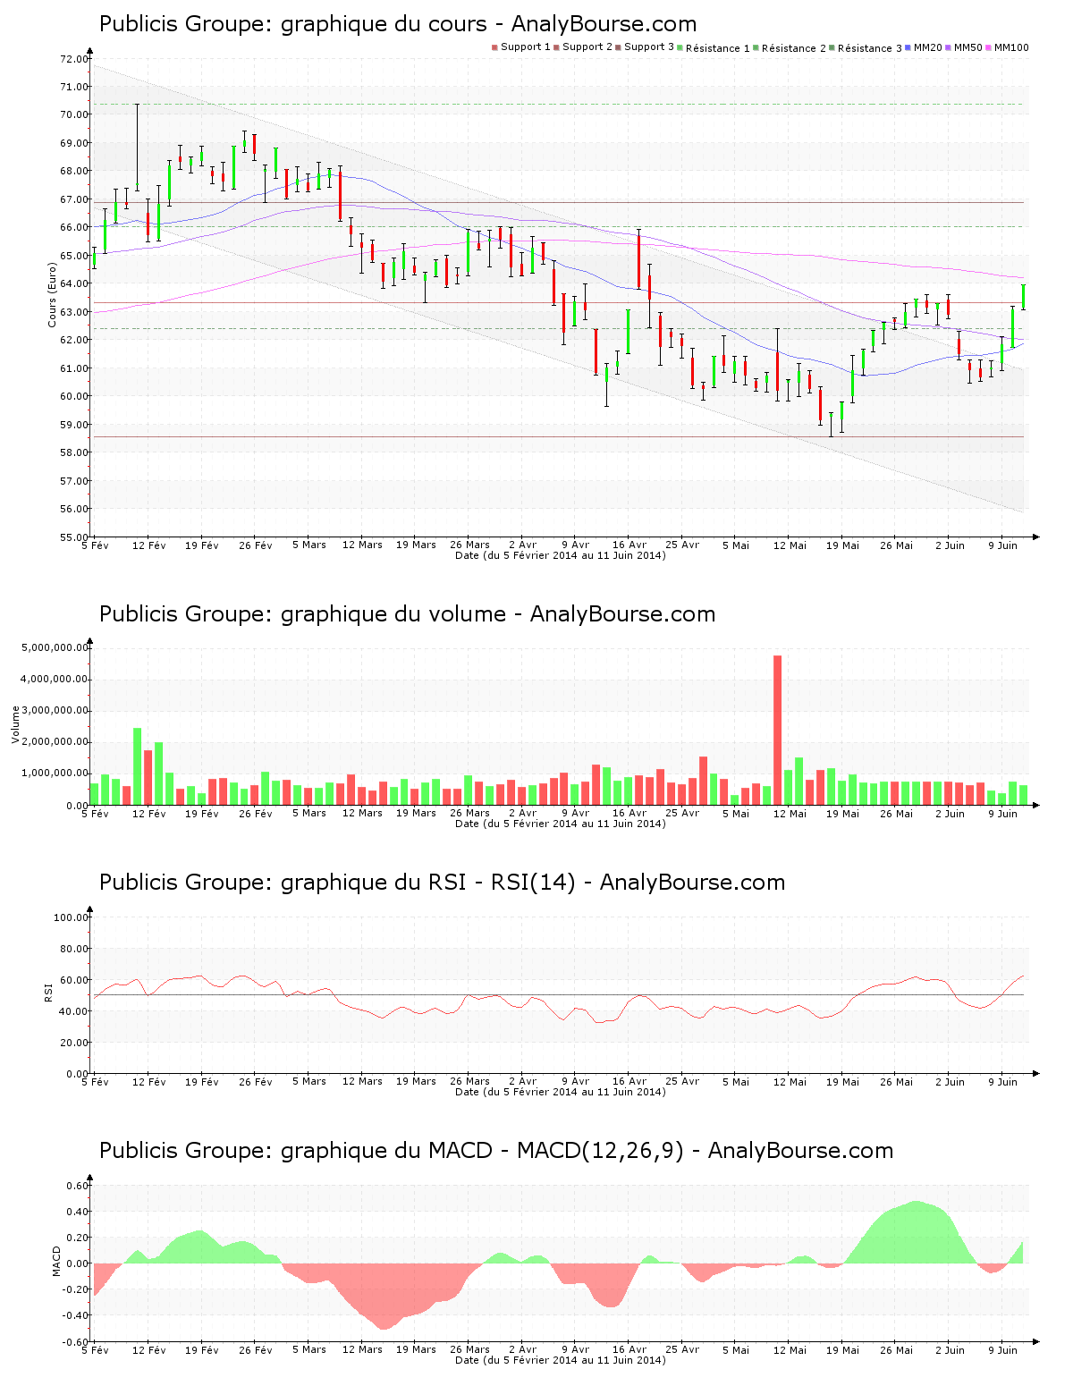Viewport: 1073px width, 1386px height.
Task: Click the 72.00 value on price axis
Action: click(x=73, y=59)
